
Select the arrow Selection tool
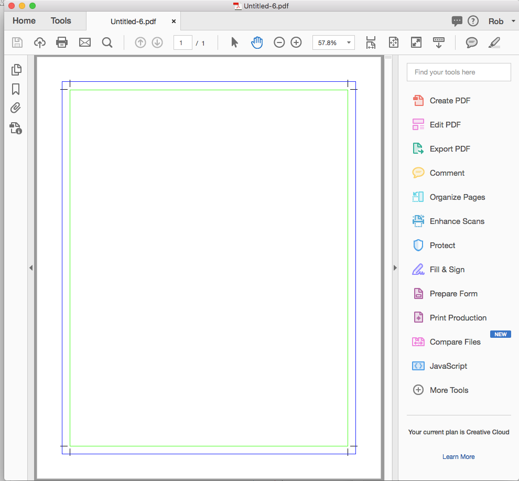click(x=234, y=42)
